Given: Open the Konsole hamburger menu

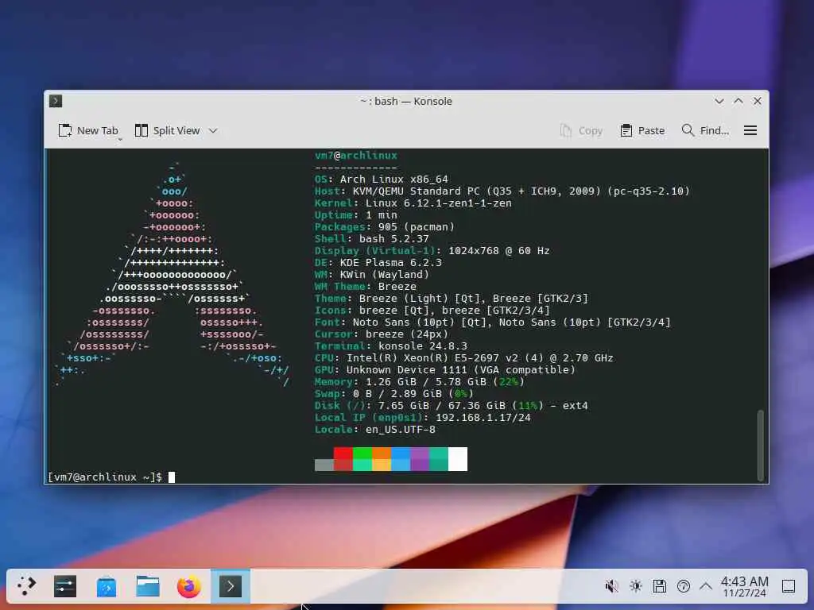Looking at the screenshot, I should click(750, 131).
